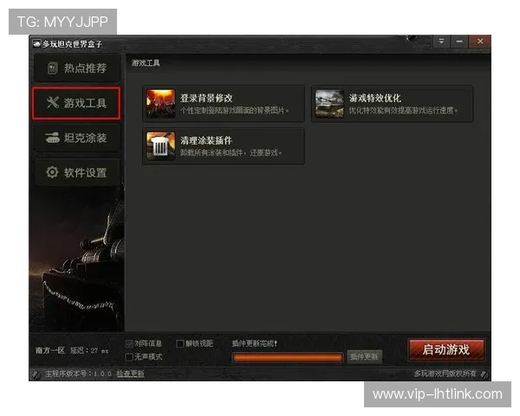This screenshot has width=520, height=416.
Task: Enable the 解锁视距 checkbox
Action: tap(180, 344)
